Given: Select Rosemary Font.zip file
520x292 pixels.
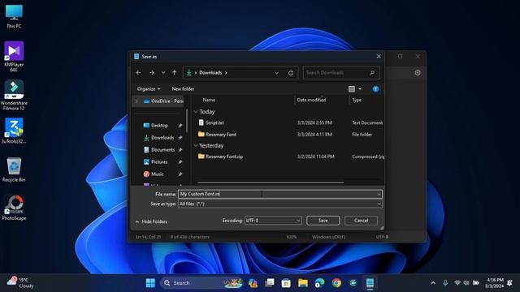Looking at the screenshot, I should tap(224, 157).
